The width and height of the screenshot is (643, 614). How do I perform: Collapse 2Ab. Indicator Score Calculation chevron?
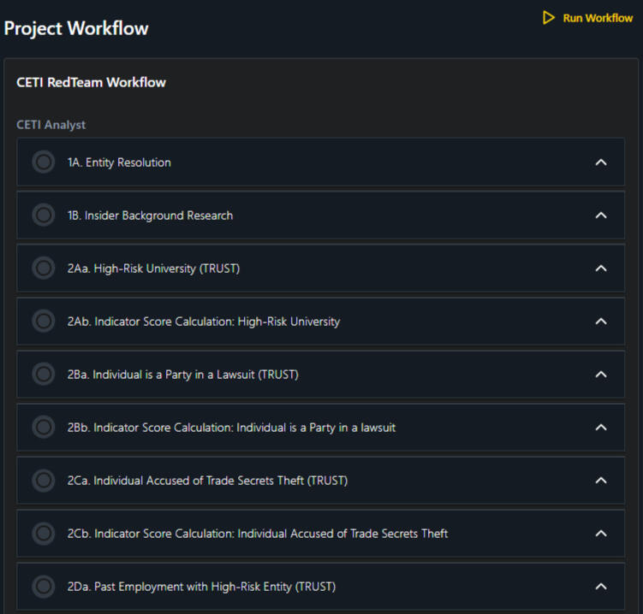(601, 322)
